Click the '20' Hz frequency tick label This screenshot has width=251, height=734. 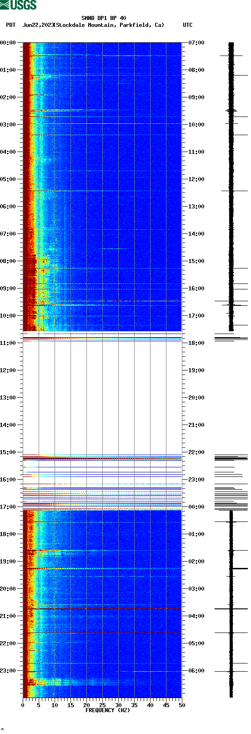[x=86, y=705]
